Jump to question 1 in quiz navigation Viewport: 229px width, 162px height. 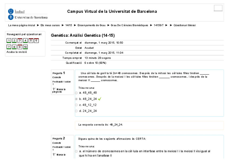pyautogui.click(x=9, y=41)
